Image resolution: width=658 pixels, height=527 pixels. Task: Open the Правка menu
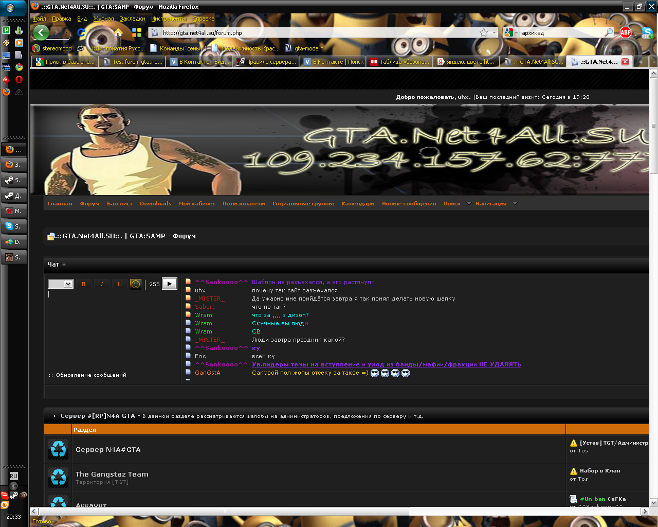coord(62,19)
